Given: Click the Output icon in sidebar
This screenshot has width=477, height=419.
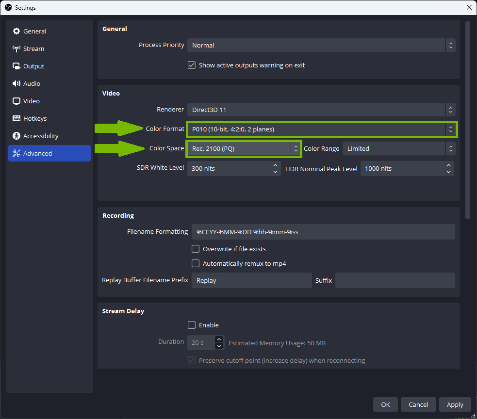Looking at the screenshot, I should tap(16, 66).
